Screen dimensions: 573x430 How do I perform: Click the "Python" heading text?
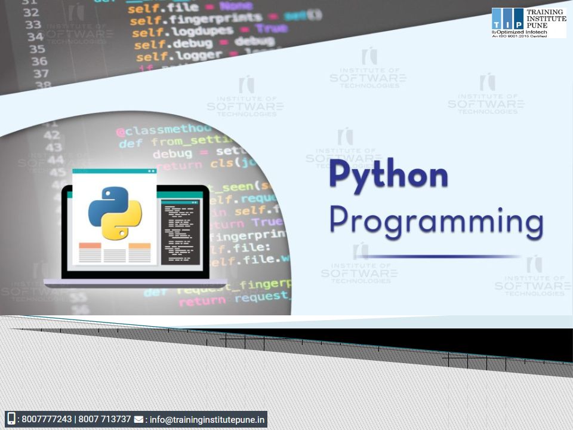coord(388,176)
